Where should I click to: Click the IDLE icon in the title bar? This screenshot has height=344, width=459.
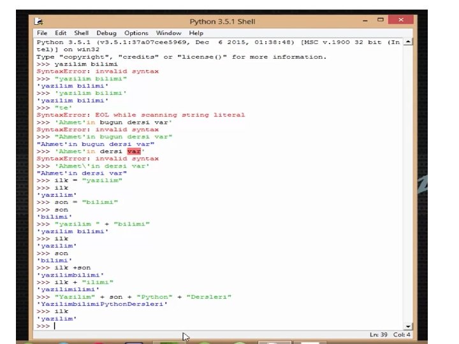tap(39, 22)
